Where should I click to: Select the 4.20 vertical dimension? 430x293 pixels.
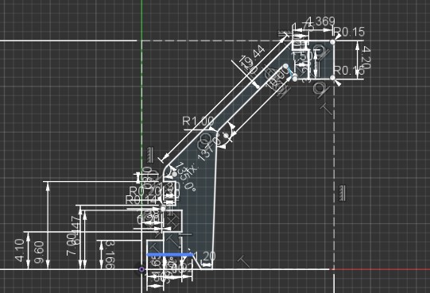366,58
